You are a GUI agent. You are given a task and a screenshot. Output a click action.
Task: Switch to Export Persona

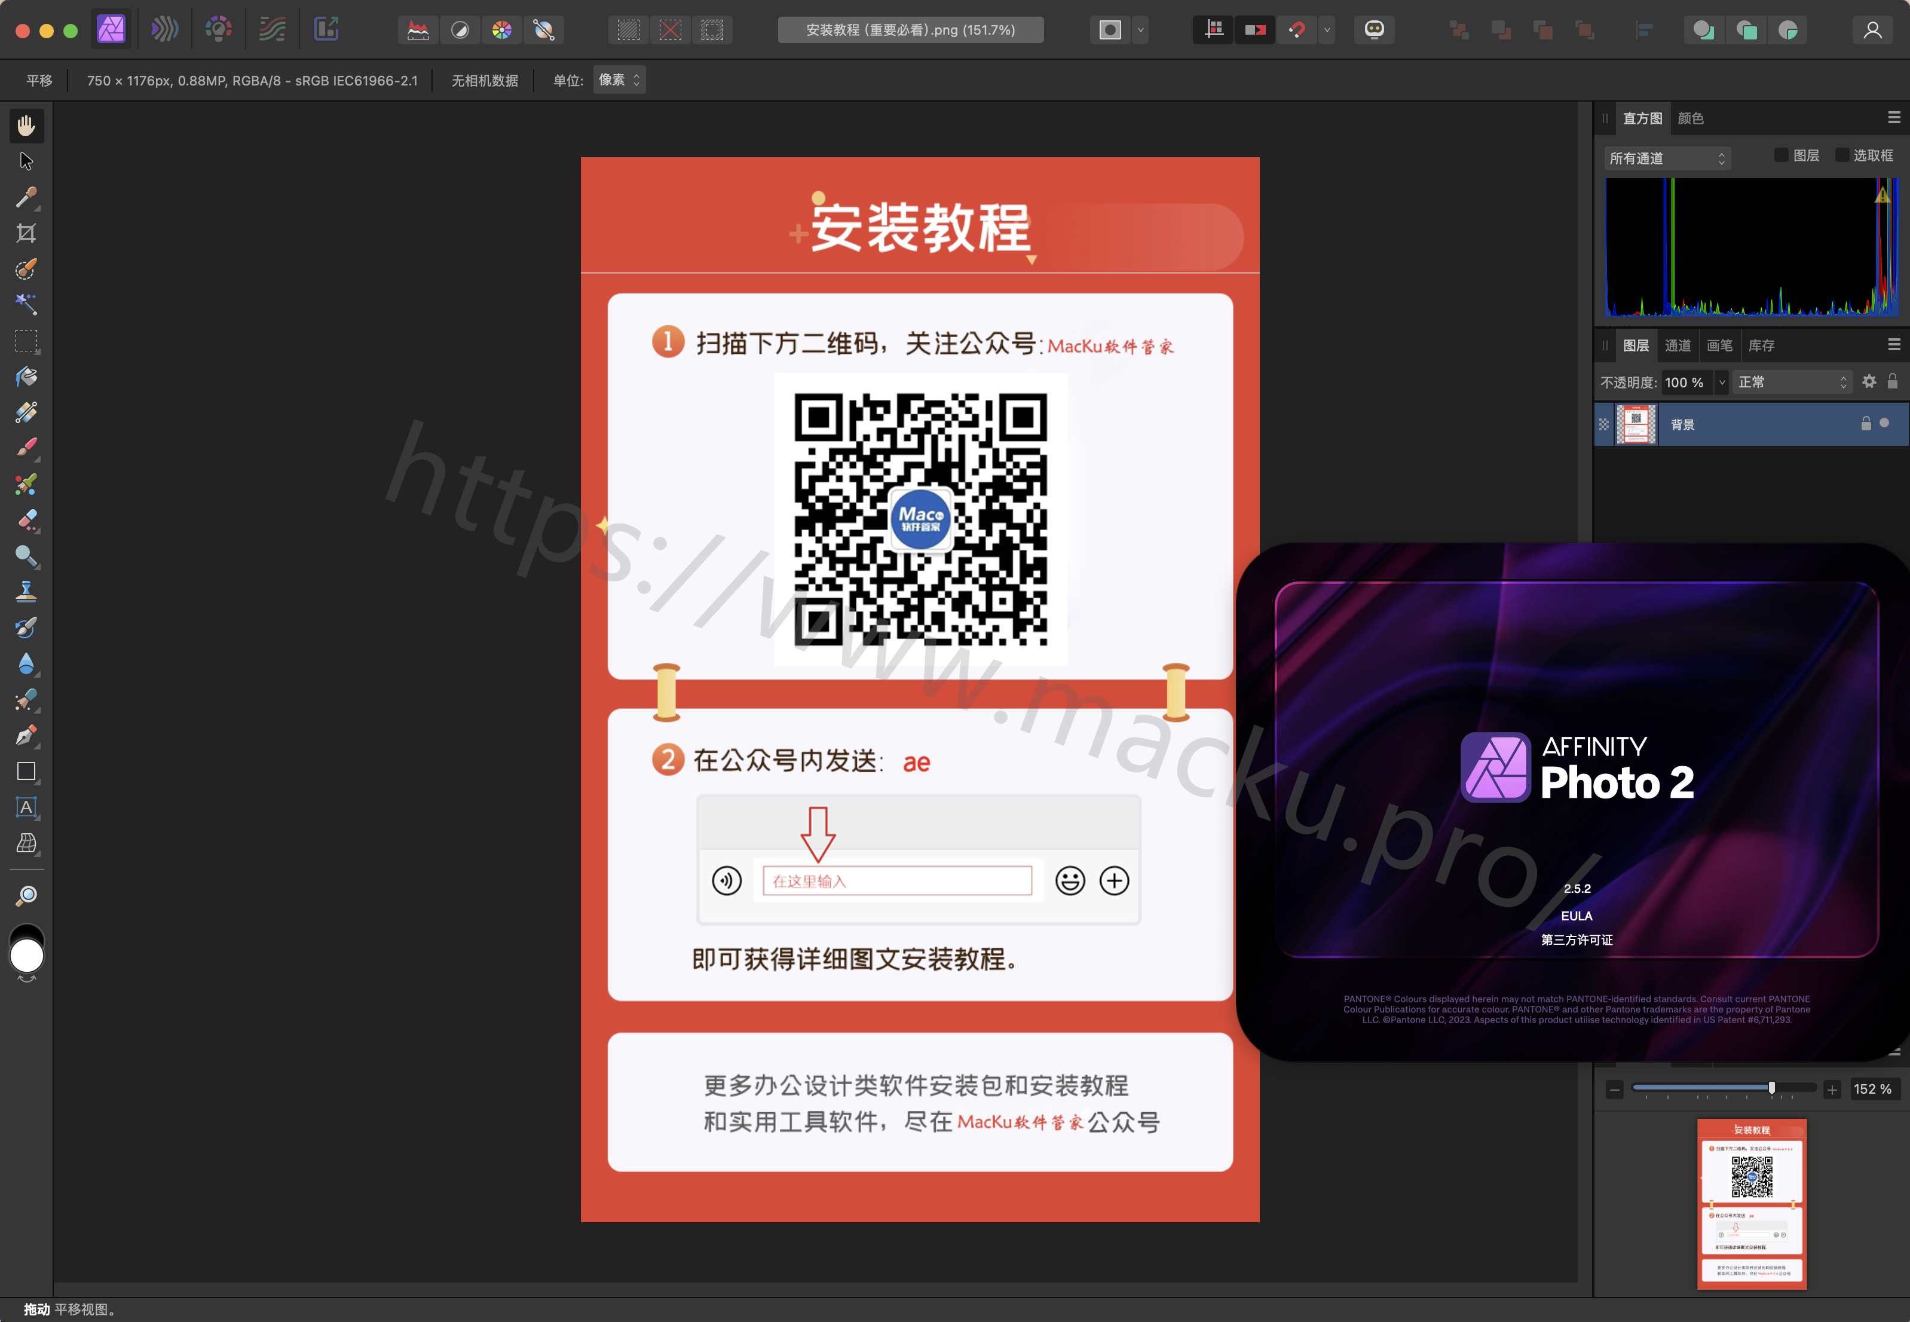coord(326,30)
